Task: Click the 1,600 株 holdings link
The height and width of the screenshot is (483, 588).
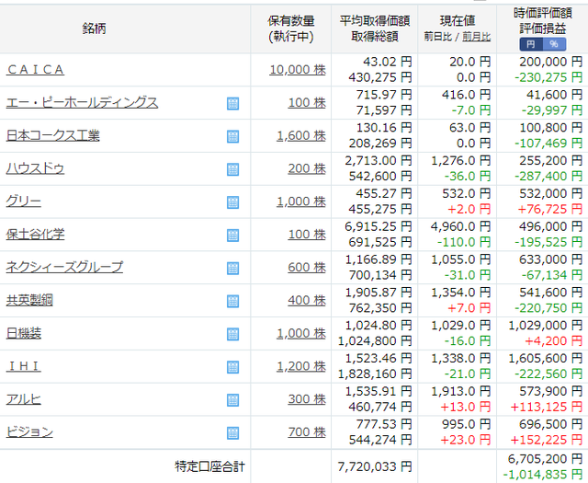Action: [x=301, y=135]
